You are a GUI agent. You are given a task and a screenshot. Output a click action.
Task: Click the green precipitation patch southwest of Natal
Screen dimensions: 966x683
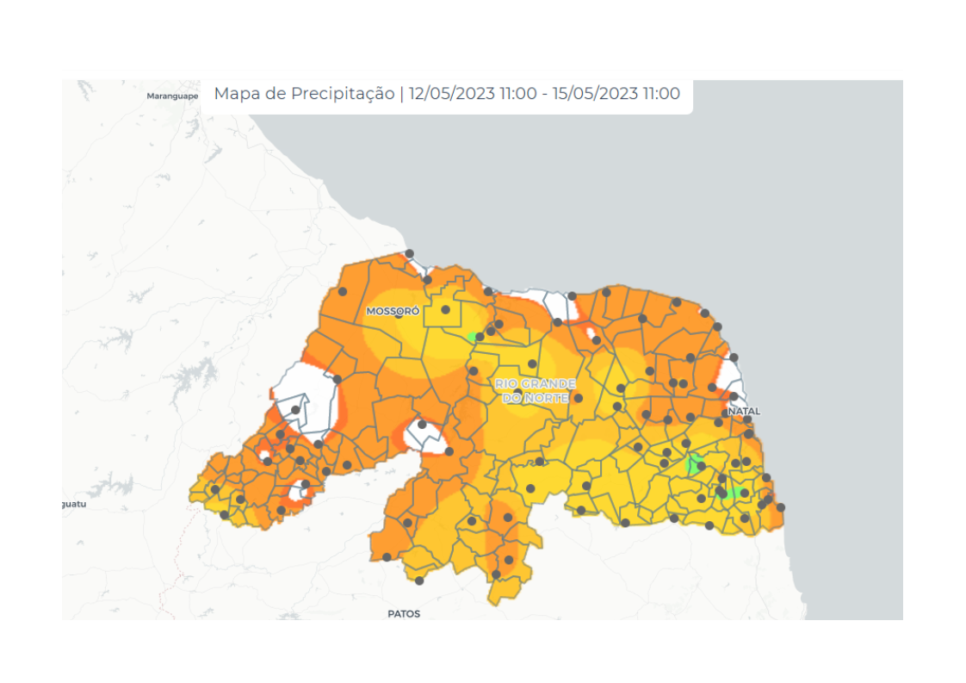click(x=693, y=465)
